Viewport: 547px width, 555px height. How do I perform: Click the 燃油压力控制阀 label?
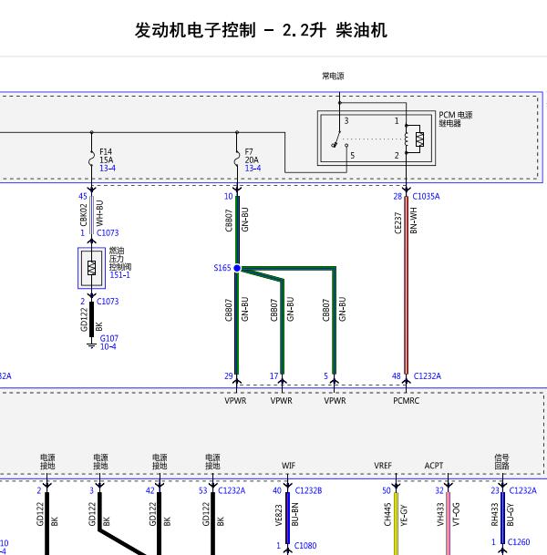click(x=120, y=259)
